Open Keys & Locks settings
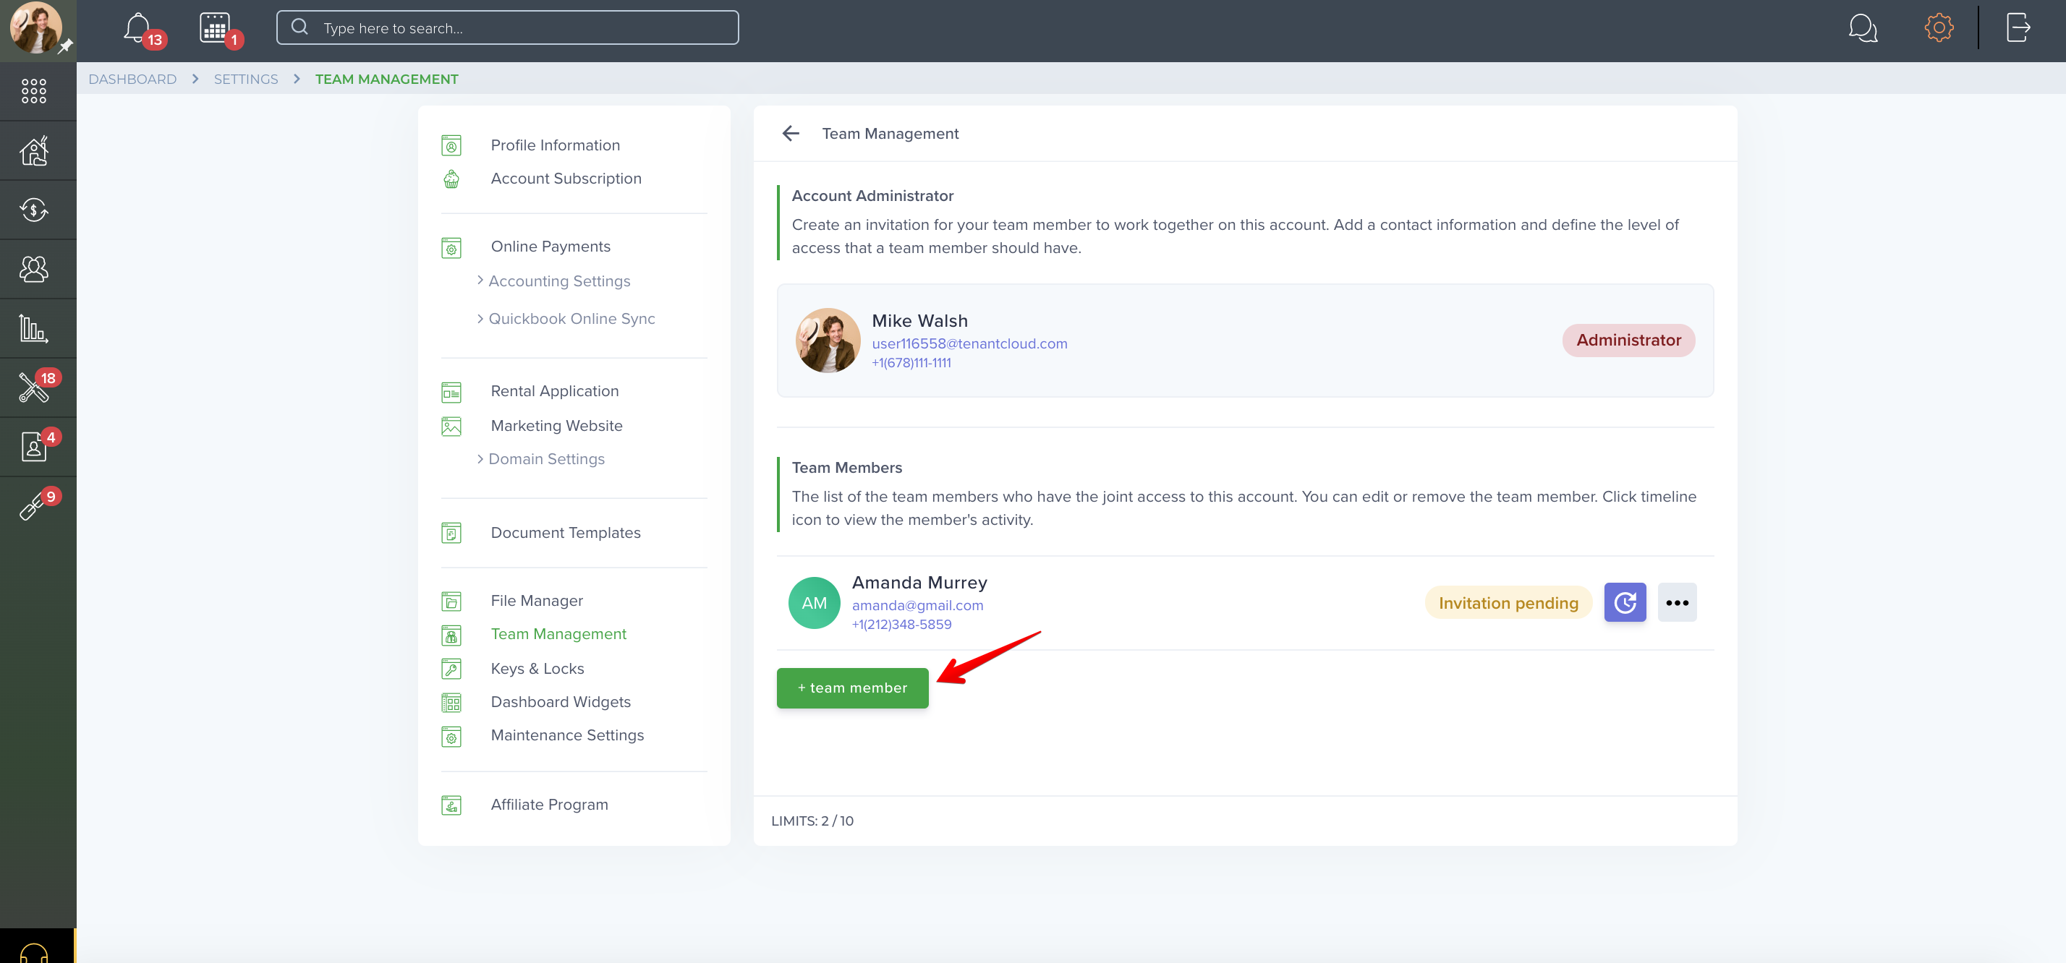2066x963 pixels. point(537,668)
